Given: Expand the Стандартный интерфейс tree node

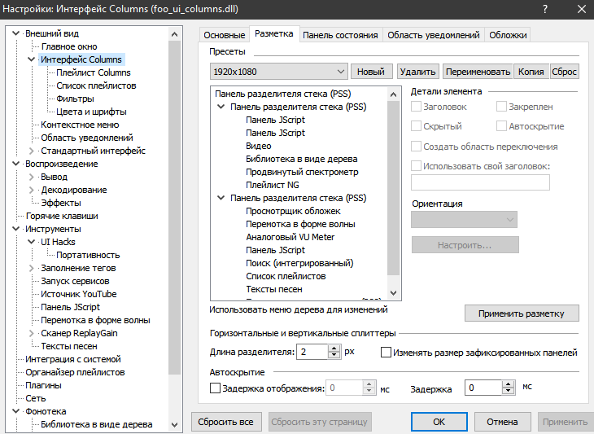Looking at the screenshot, I should coord(32,151).
